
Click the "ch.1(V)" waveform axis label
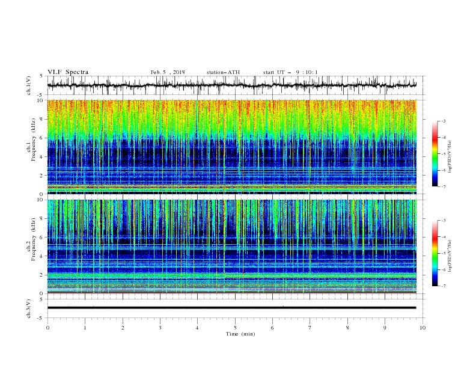(x=29, y=85)
